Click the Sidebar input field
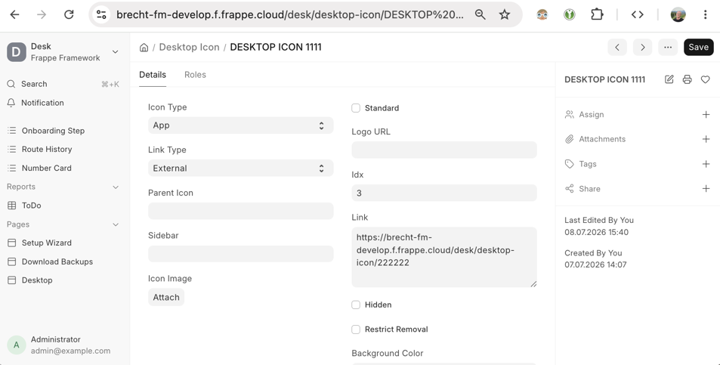Image resolution: width=720 pixels, height=365 pixels. coord(240,254)
